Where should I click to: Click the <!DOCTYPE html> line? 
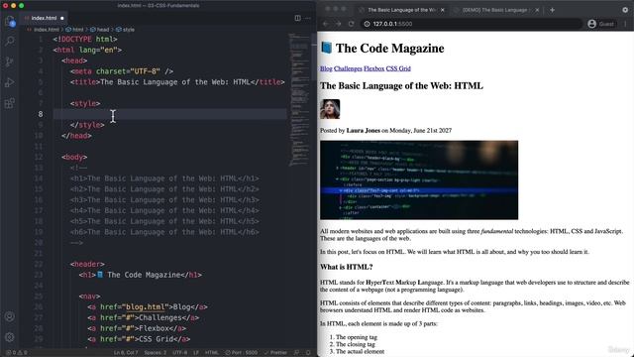(85, 40)
